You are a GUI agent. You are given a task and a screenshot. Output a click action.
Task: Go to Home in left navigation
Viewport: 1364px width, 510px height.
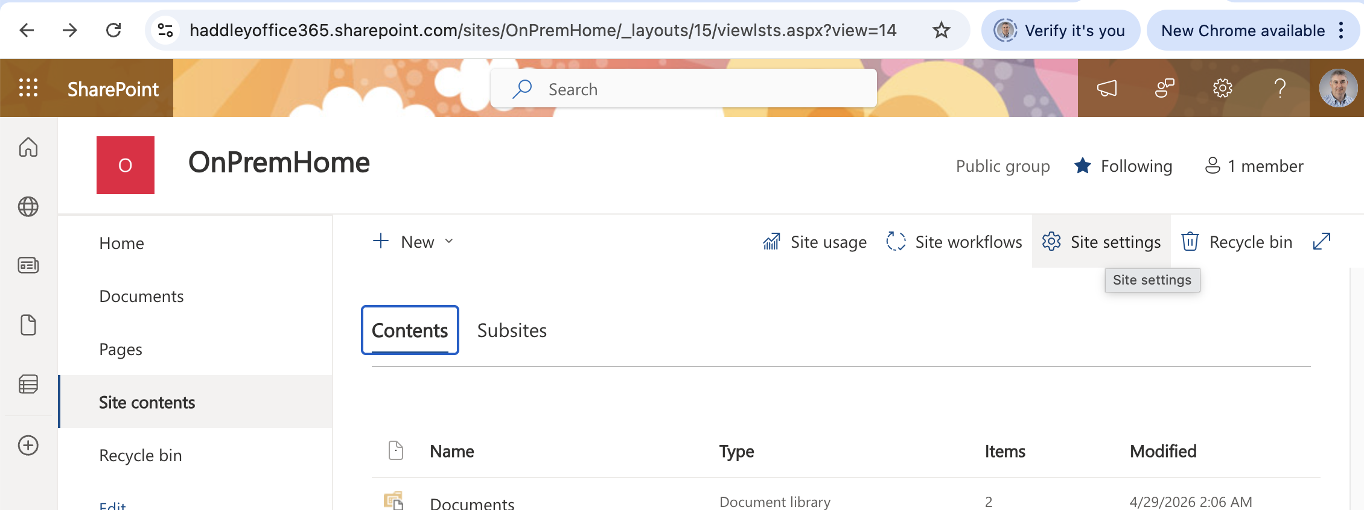(122, 243)
